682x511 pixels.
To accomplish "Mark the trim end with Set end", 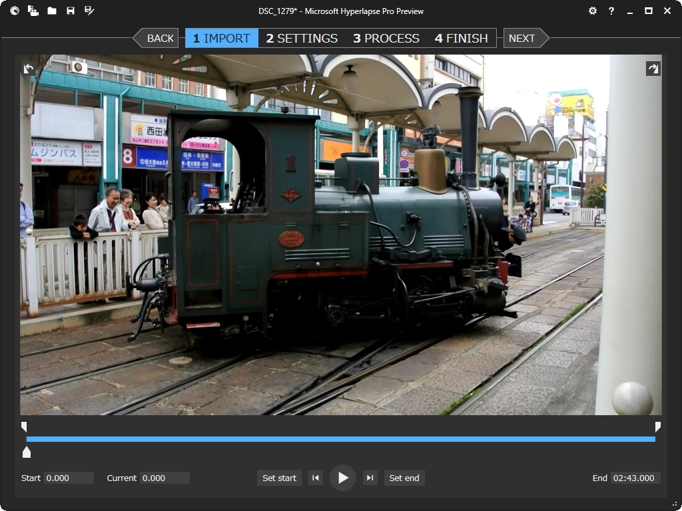I will click(x=404, y=477).
